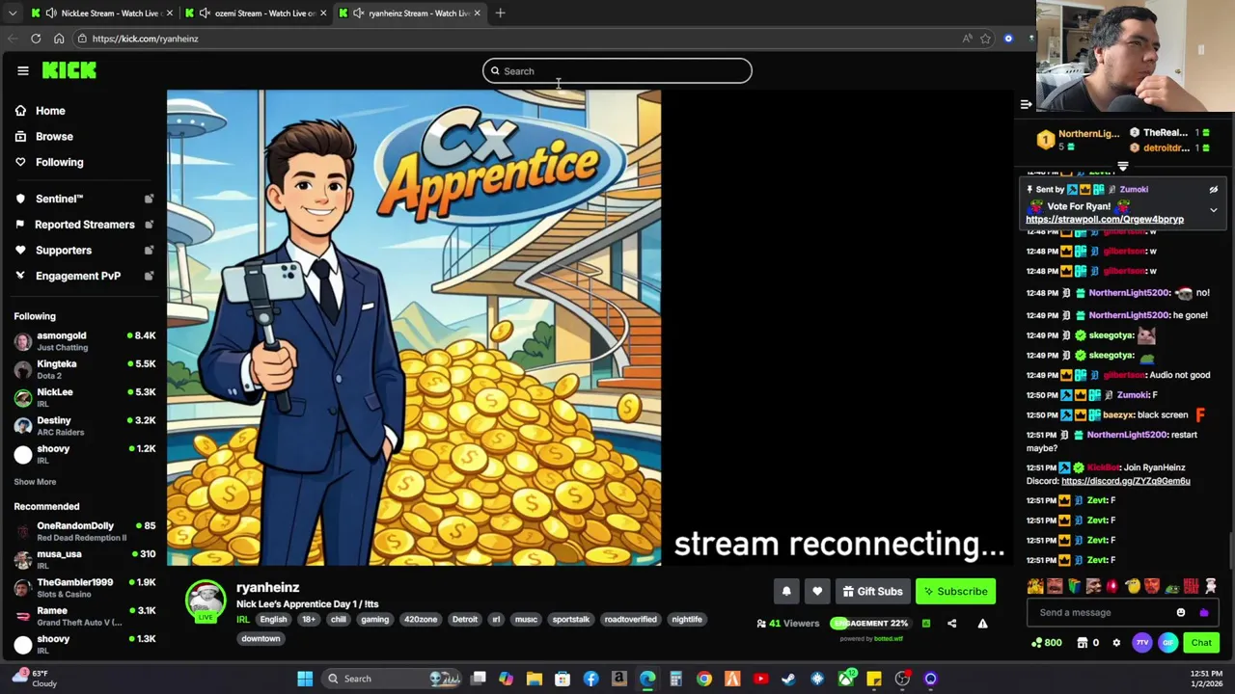This screenshot has height=694, width=1235.
Task: Open Windows Start menu
Action: pyautogui.click(x=305, y=679)
